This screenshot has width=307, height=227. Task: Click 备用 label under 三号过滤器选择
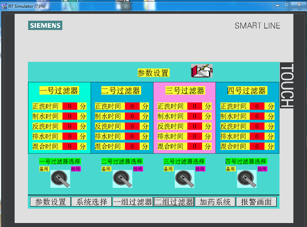[x=168, y=169]
